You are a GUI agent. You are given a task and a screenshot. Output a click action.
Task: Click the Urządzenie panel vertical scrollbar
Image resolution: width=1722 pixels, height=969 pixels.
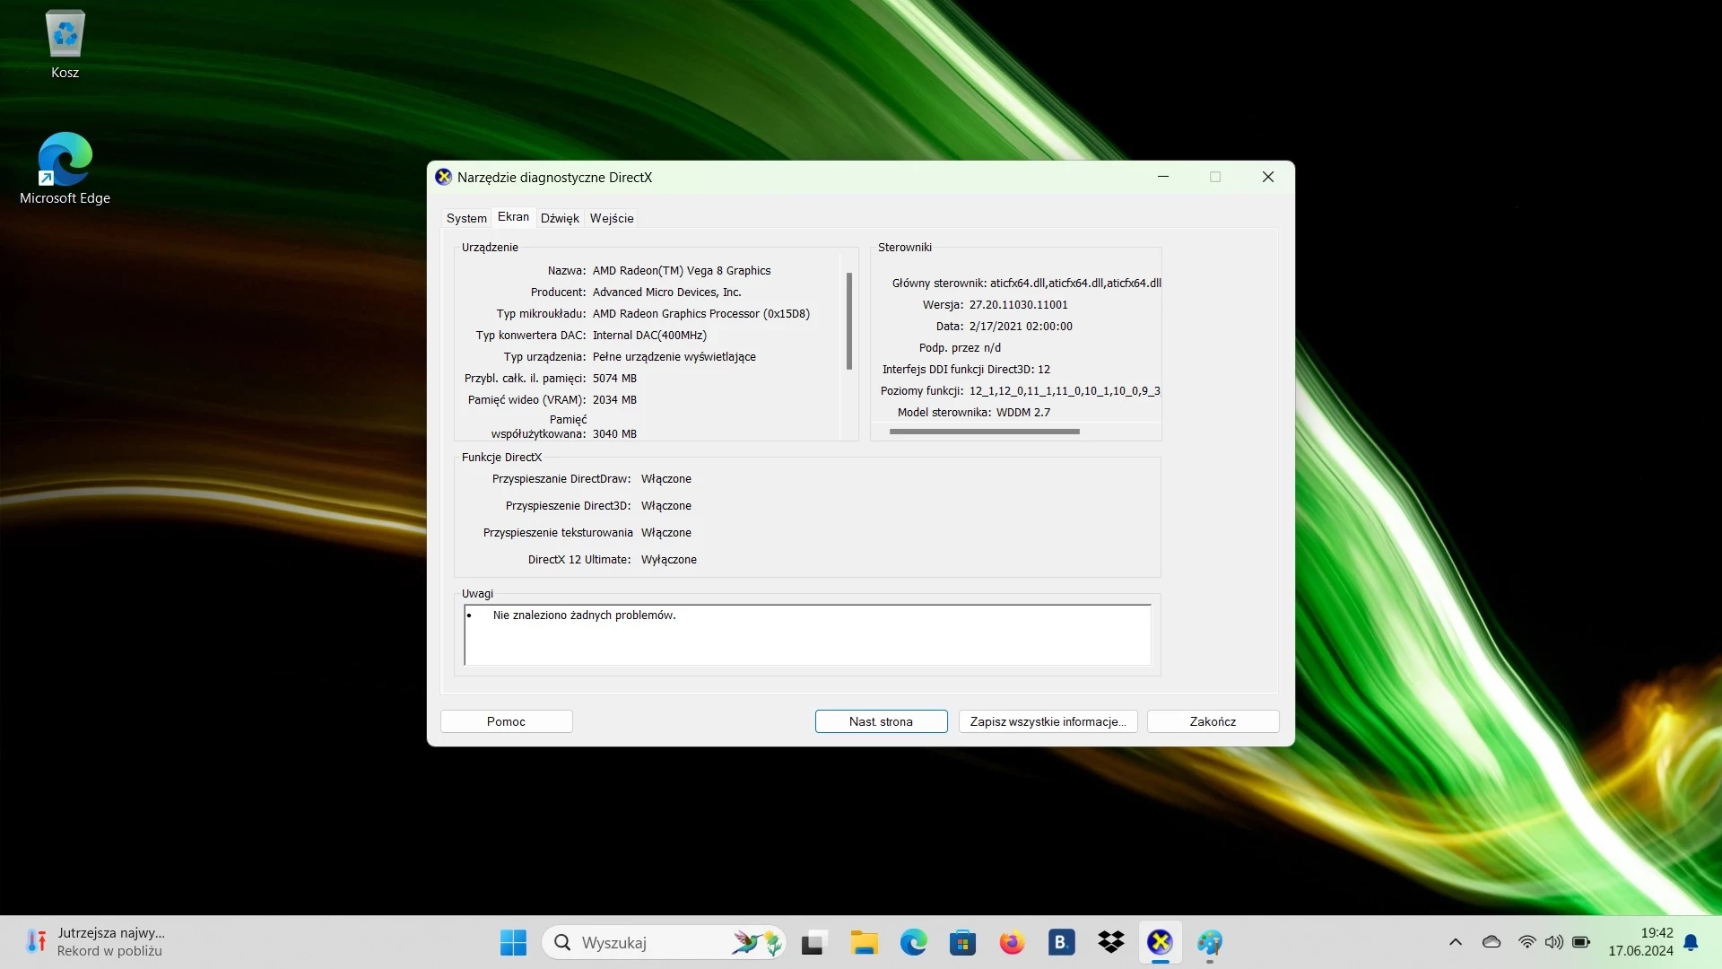[848, 320]
